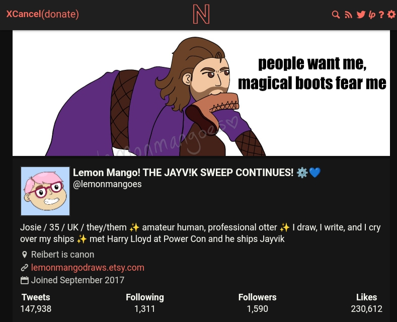Click the XCancel site title link
The image size is (397, 322).
pos(24,14)
